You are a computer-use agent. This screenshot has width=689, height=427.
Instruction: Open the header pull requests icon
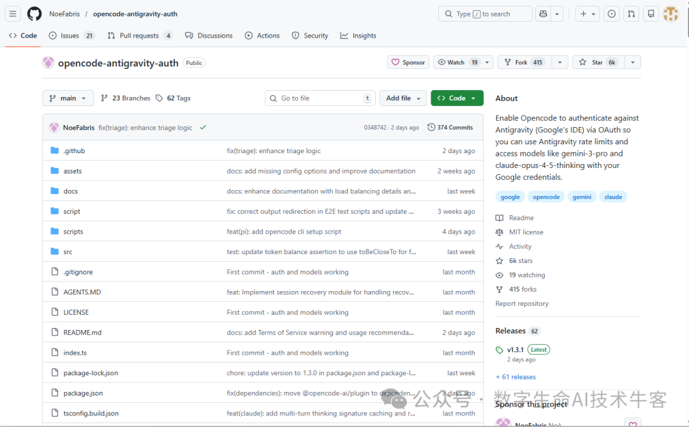(x=632, y=13)
